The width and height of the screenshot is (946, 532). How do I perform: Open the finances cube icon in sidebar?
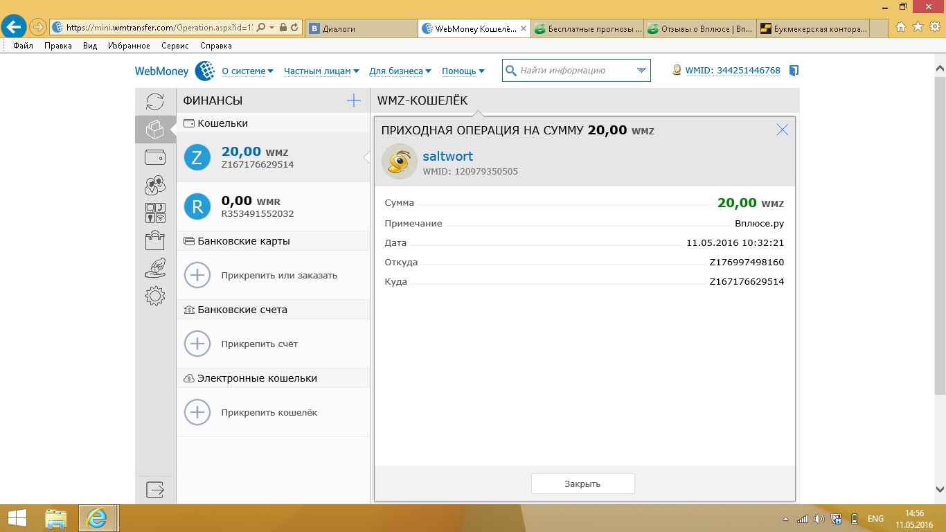tap(155, 130)
